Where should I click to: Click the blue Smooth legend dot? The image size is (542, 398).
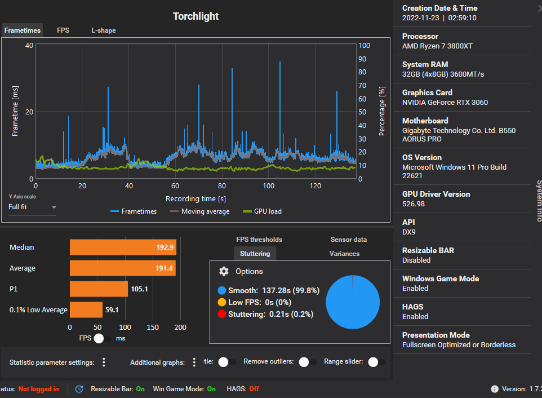pyautogui.click(x=222, y=290)
